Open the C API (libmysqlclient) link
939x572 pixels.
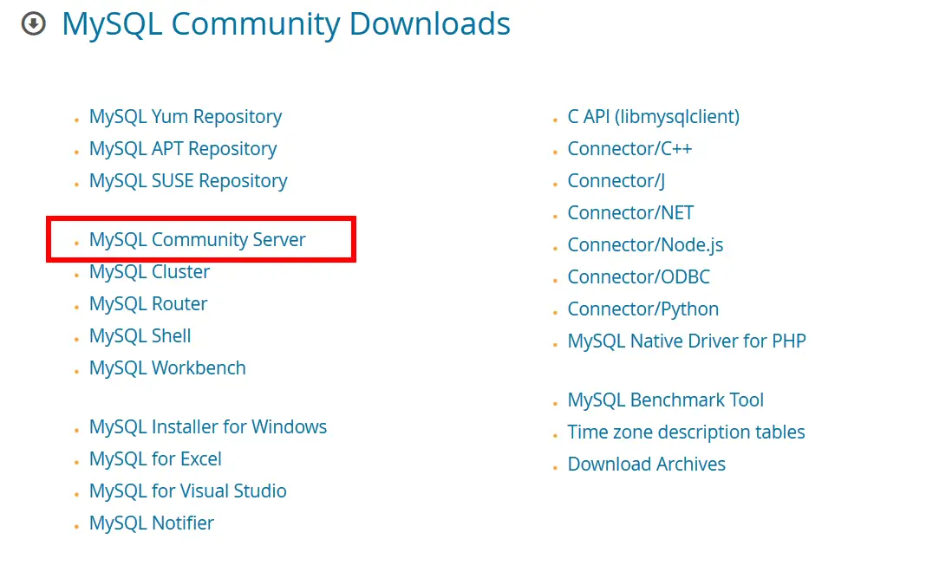point(654,117)
